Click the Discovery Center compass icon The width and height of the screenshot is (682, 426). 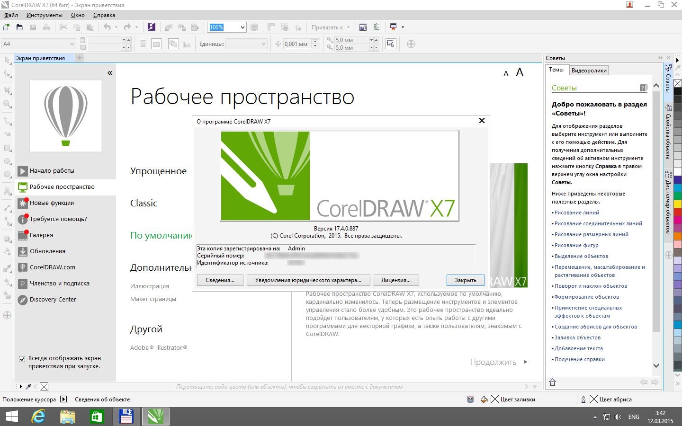[x=23, y=300]
